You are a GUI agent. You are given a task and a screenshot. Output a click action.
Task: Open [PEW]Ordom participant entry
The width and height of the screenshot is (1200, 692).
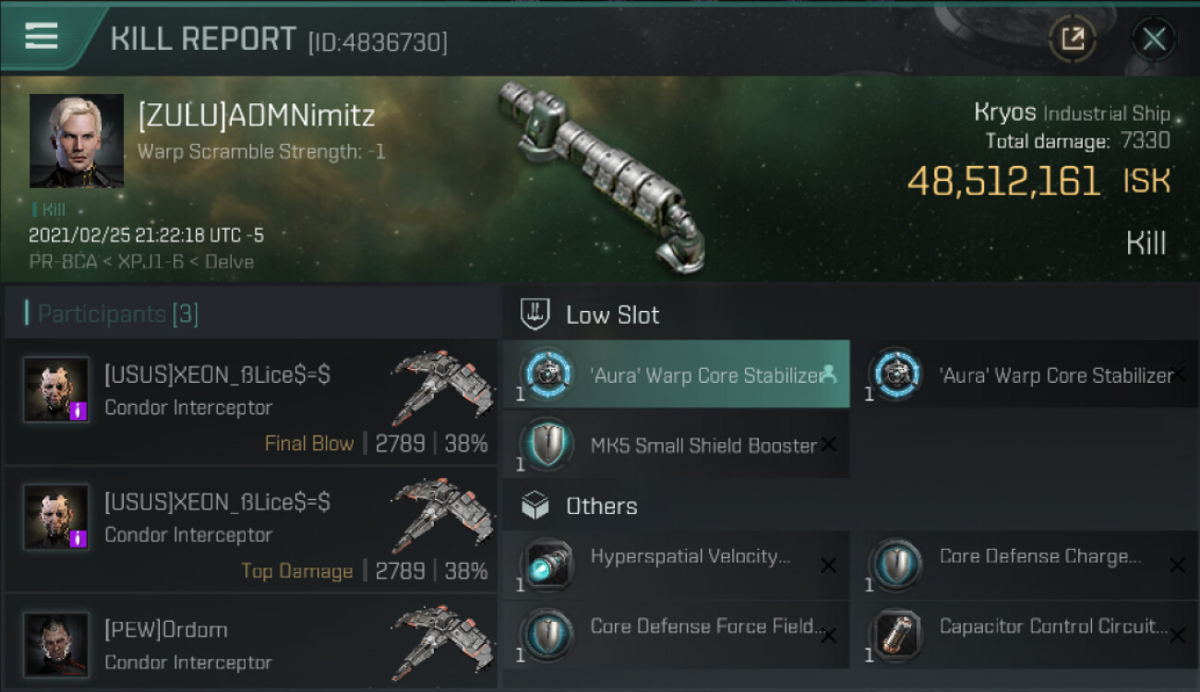[x=251, y=645]
